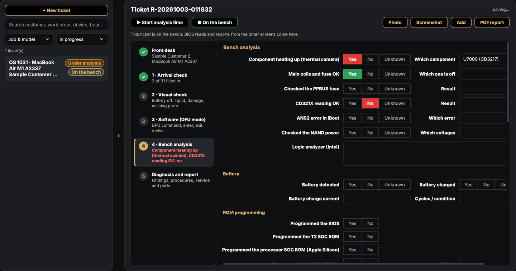The height and width of the screenshot is (271, 516).
Task: Select the step 3 circle for Software (DFU mode)
Action: 143,121
